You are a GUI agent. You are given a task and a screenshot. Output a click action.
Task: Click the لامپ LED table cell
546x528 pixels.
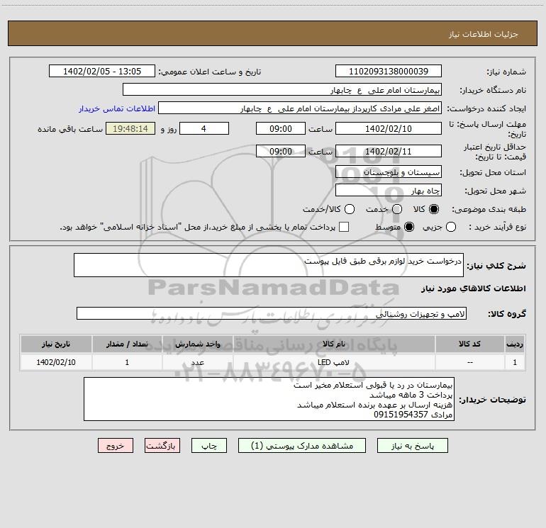tap(334, 362)
